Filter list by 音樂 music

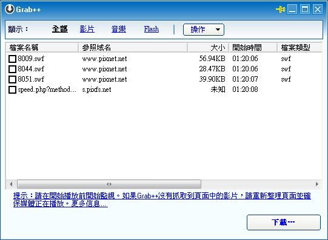click(x=119, y=29)
